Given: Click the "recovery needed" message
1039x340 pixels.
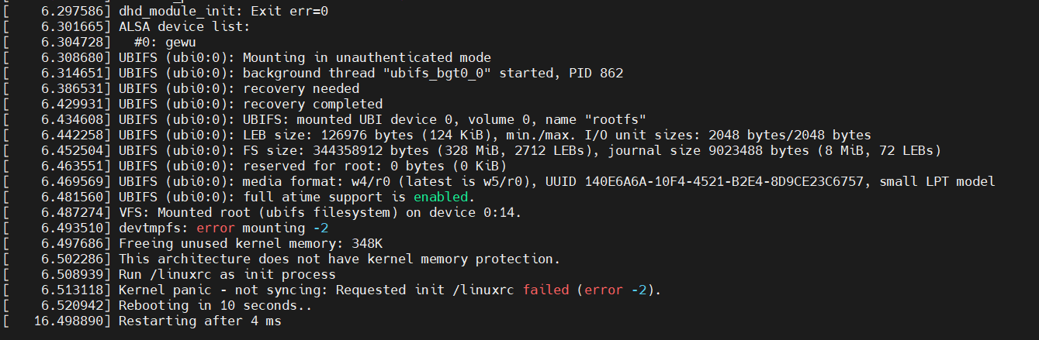Looking at the screenshot, I should [x=301, y=88].
